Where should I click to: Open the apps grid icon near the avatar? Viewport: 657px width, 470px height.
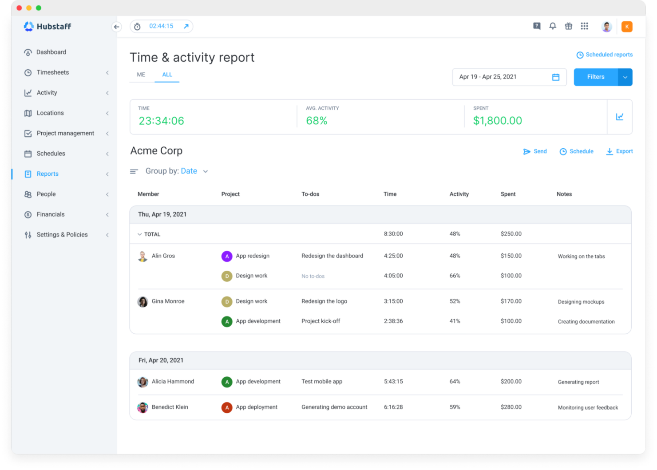[584, 26]
